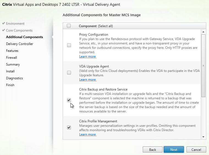Click the component list scrollbar thumb
The width and height of the screenshot is (209, 155).
pos(203,66)
